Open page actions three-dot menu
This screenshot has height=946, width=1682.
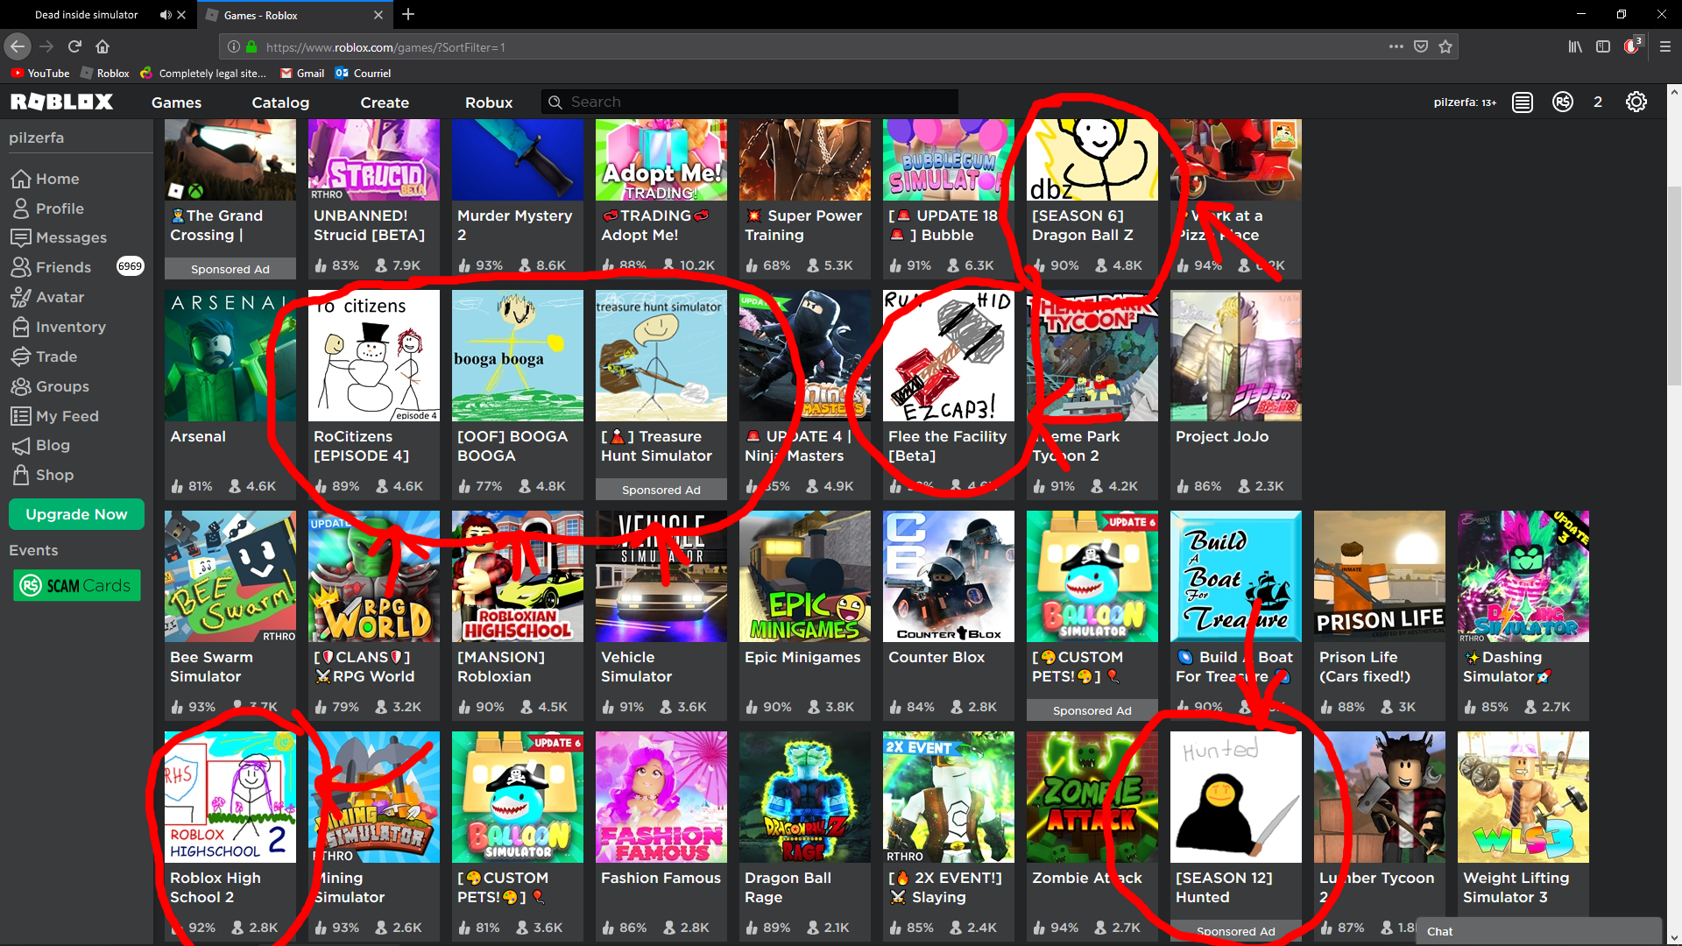click(x=1396, y=46)
